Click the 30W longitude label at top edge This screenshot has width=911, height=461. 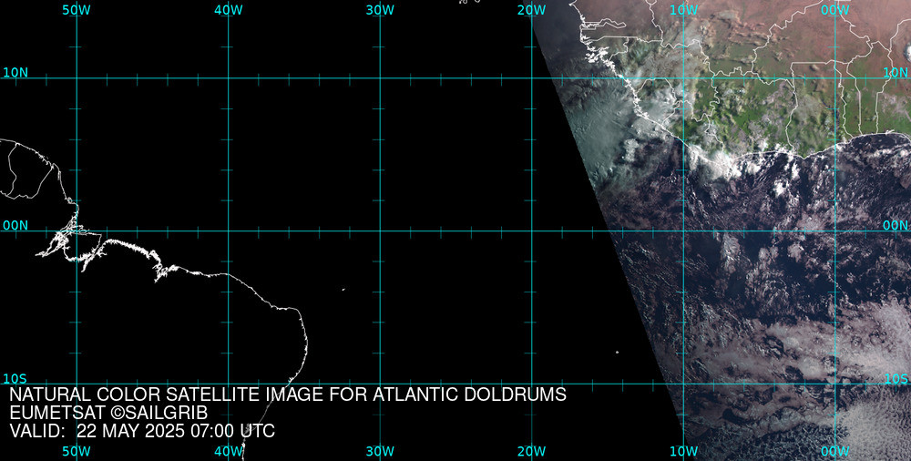tap(380, 10)
